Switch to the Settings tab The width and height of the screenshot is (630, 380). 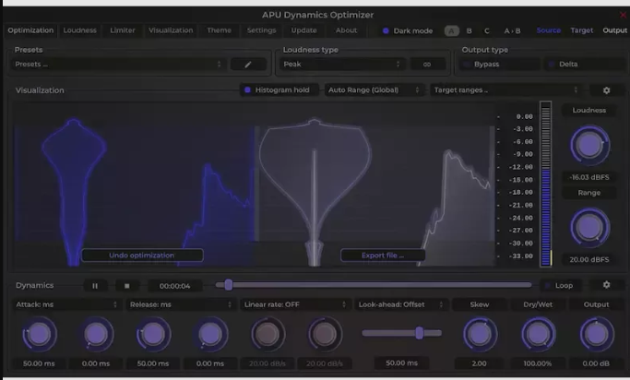tap(262, 30)
